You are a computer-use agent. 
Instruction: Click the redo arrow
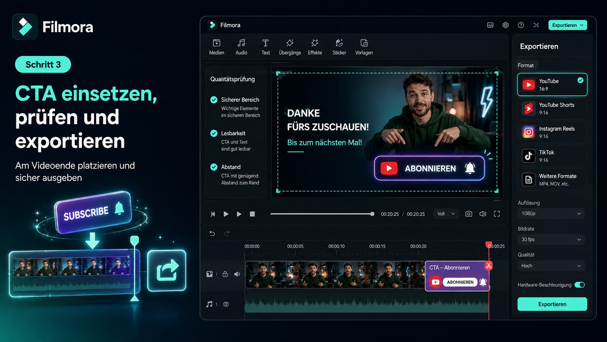pos(227,233)
